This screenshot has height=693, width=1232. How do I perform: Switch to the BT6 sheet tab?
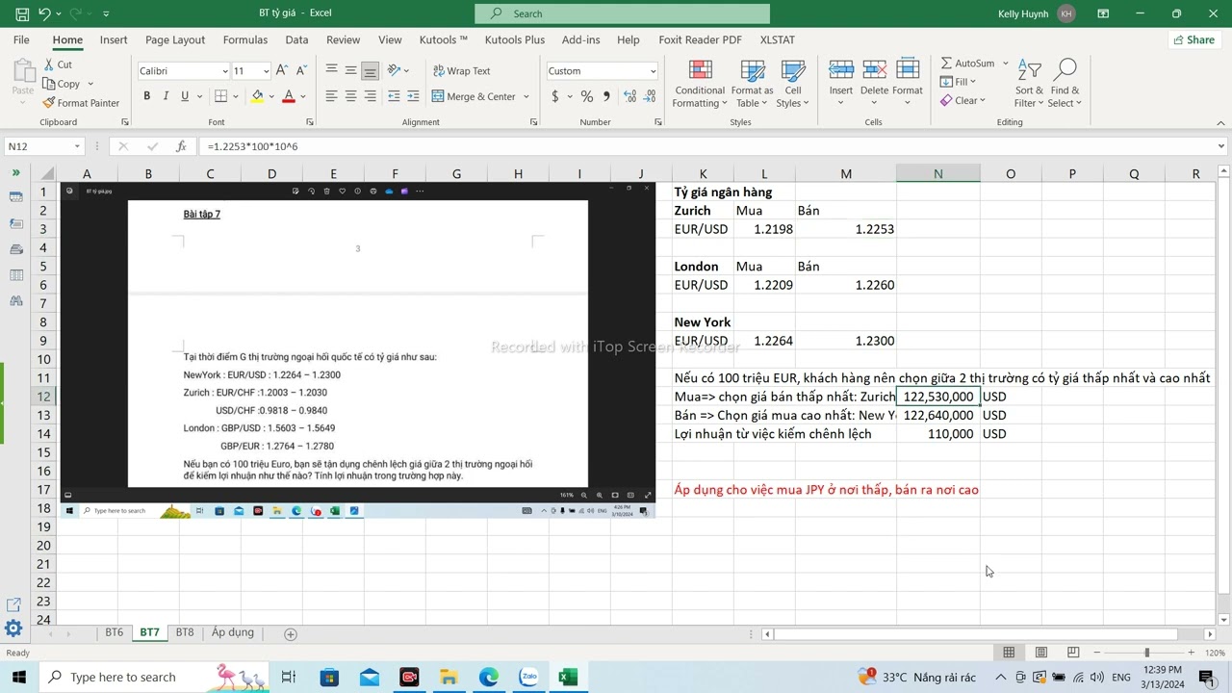click(115, 633)
